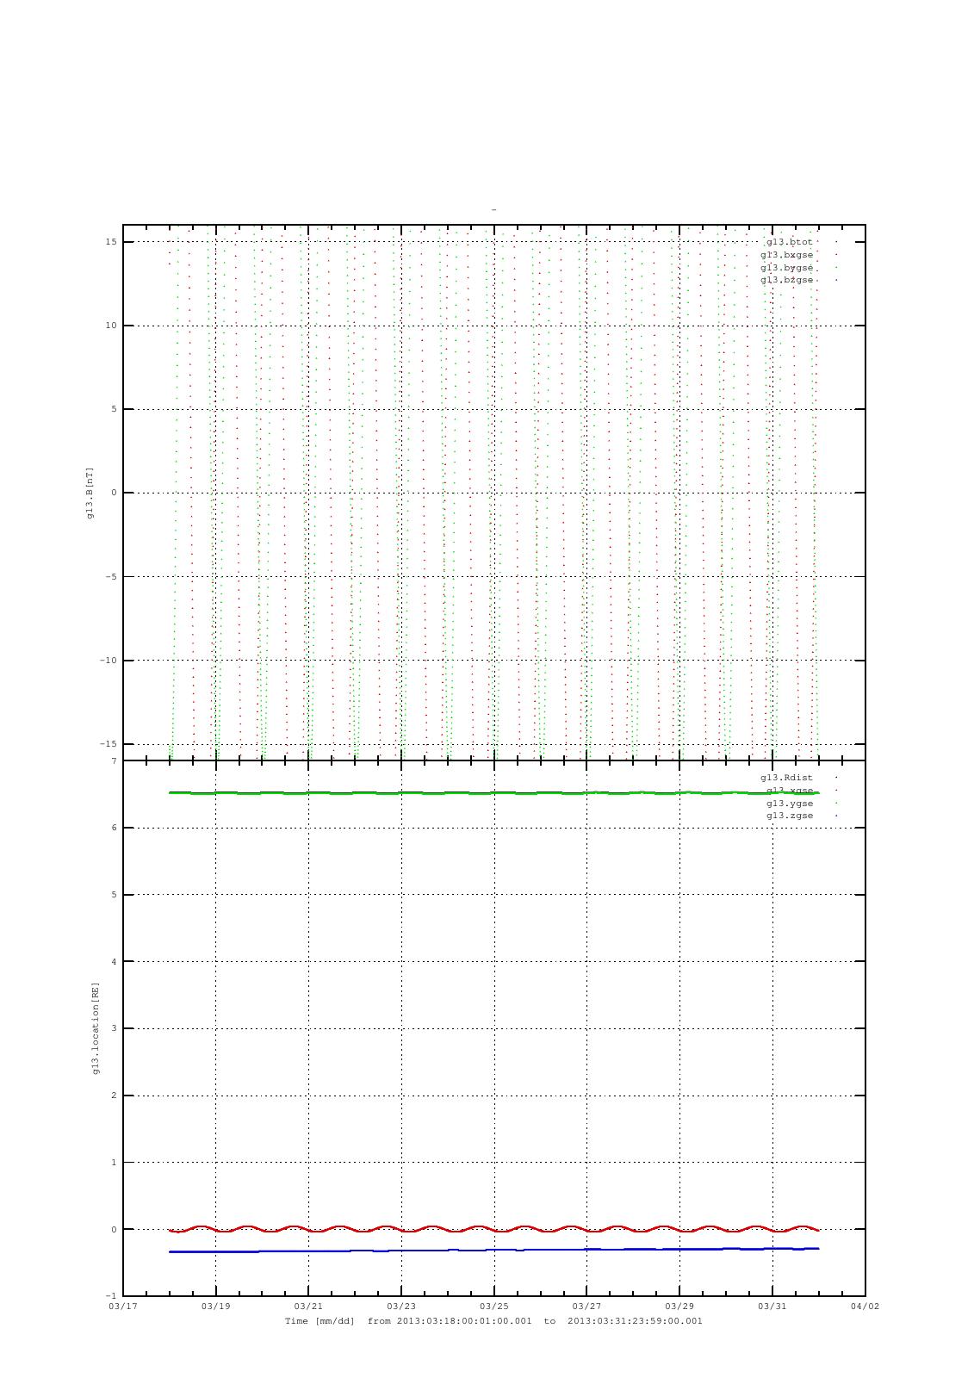The image size is (974, 1378).
Task: Select the g13.bxgse legend entry
Action: coord(786,255)
